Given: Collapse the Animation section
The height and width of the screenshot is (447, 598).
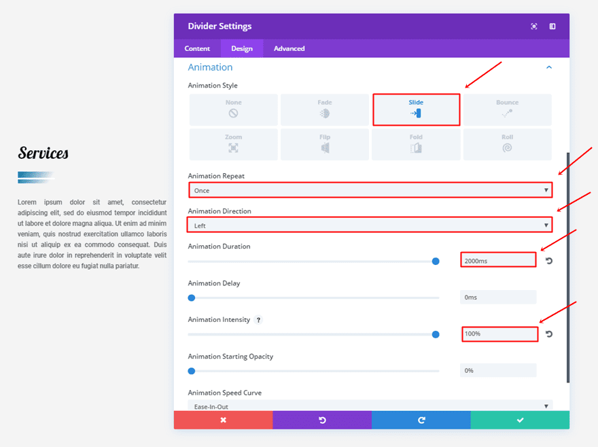Looking at the screenshot, I should click(x=549, y=67).
